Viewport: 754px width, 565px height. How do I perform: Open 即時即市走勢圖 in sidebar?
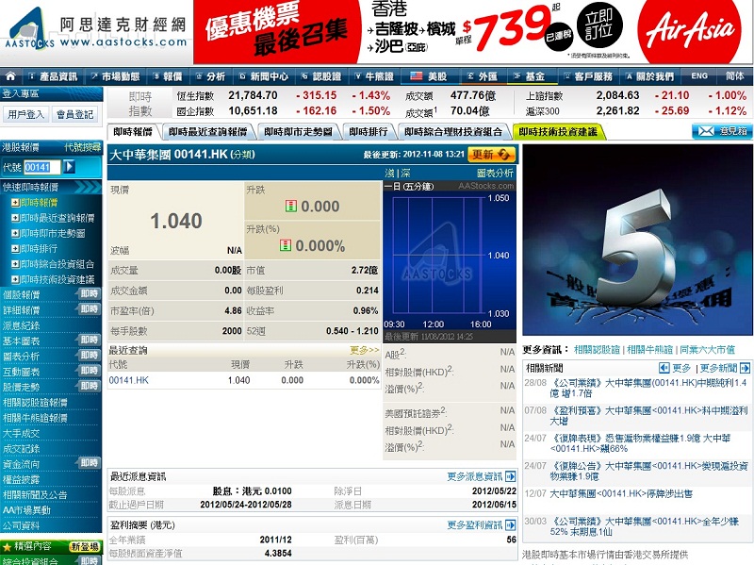(x=53, y=233)
